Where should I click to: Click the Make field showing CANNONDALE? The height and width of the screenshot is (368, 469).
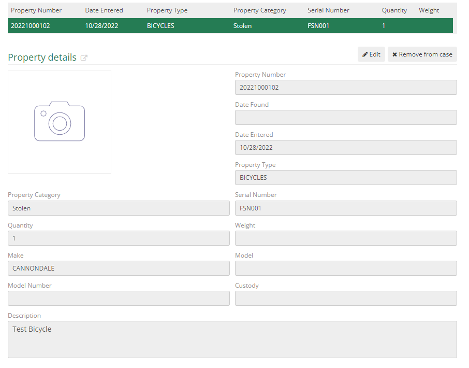click(118, 268)
